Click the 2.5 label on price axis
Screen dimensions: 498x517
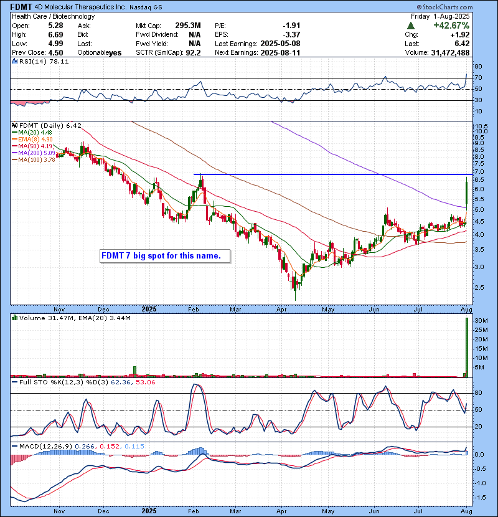coord(479,288)
